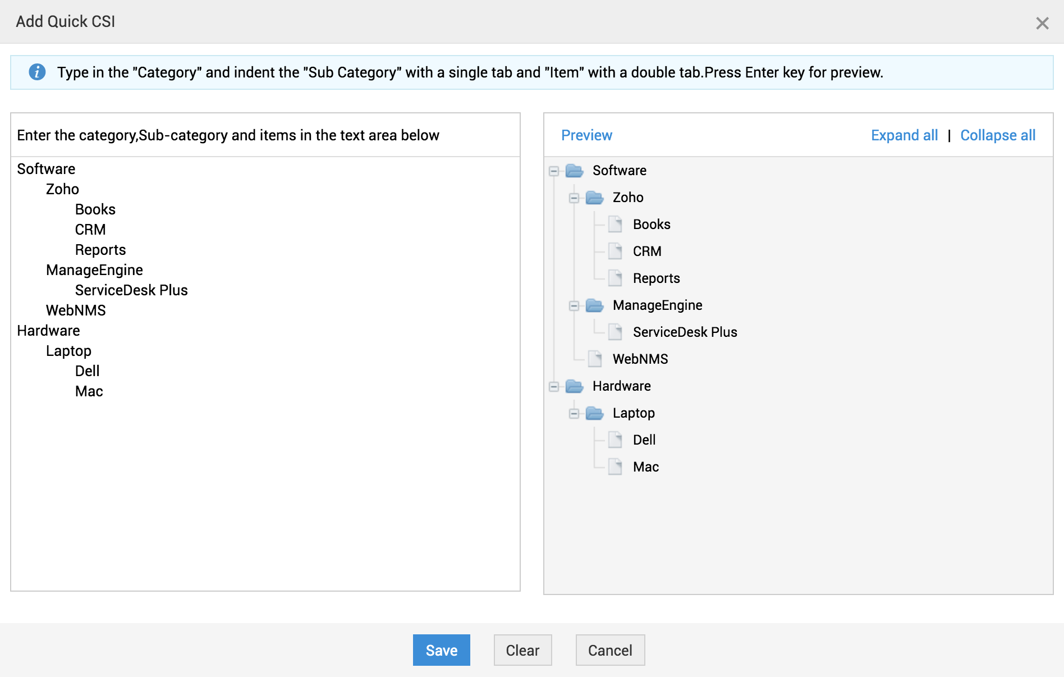
Task: Select the Reports item in the preview tree
Action: [x=656, y=278]
